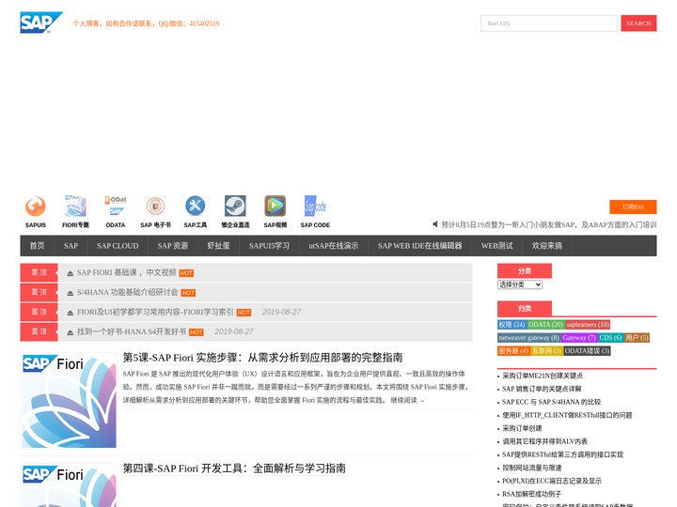Open sidebar post 控制网站流量与限速
This screenshot has height=507, width=677.
pos(532,468)
